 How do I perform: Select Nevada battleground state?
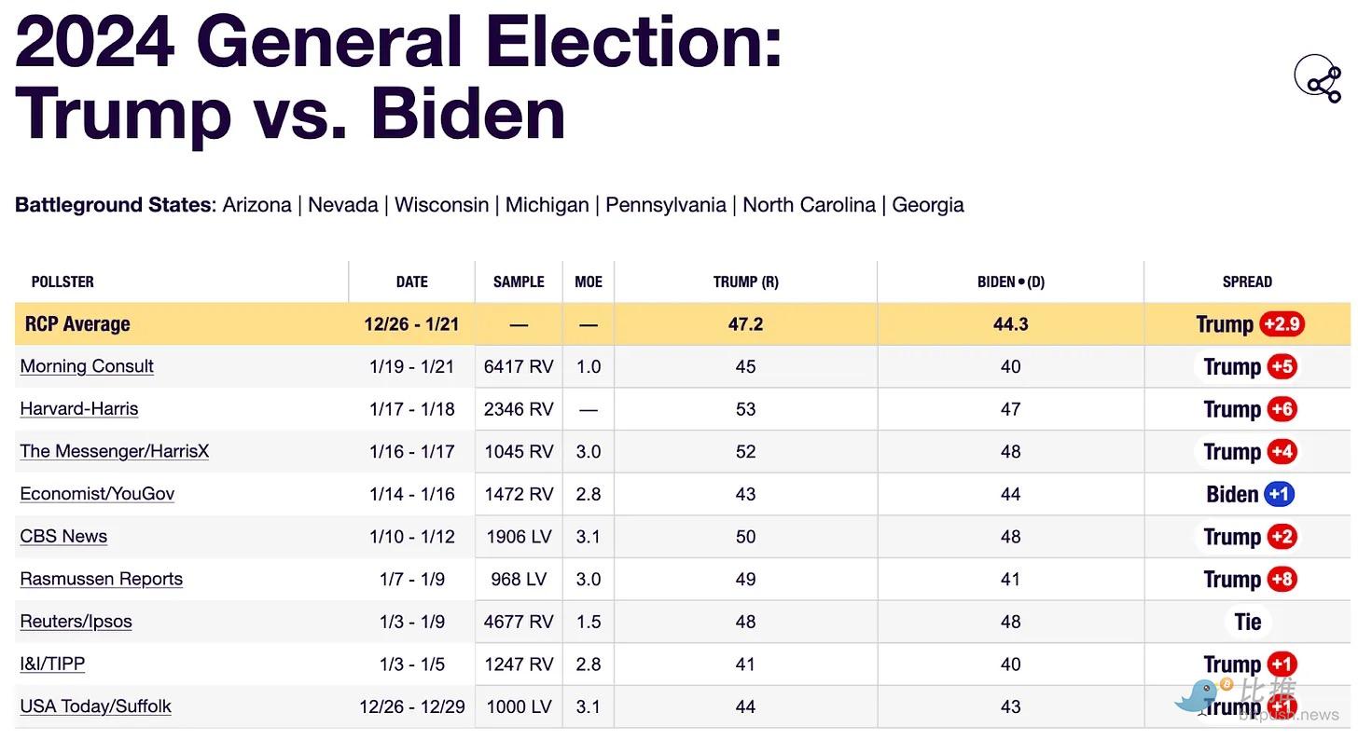[x=343, y=205]
